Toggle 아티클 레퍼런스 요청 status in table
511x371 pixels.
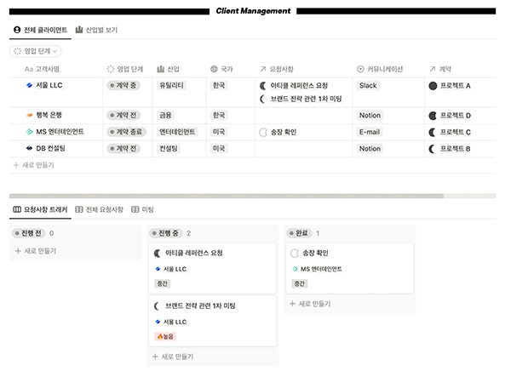262,86
